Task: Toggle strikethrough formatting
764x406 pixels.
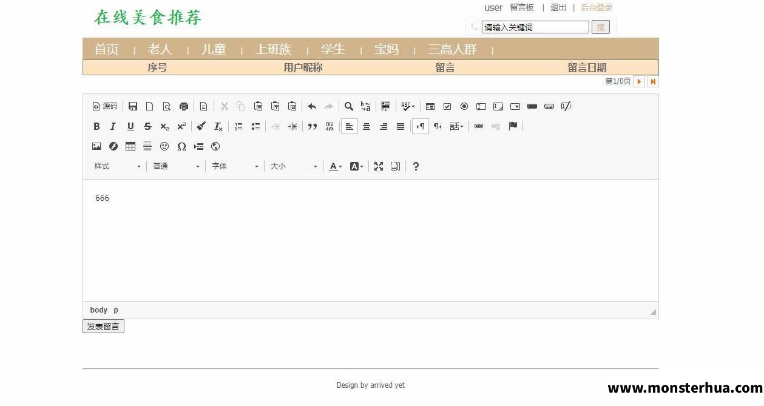Action: click(x=147, y=126)
